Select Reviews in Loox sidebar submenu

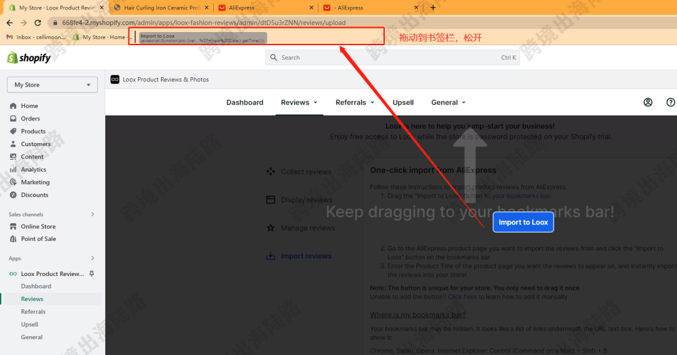point(32,299)
